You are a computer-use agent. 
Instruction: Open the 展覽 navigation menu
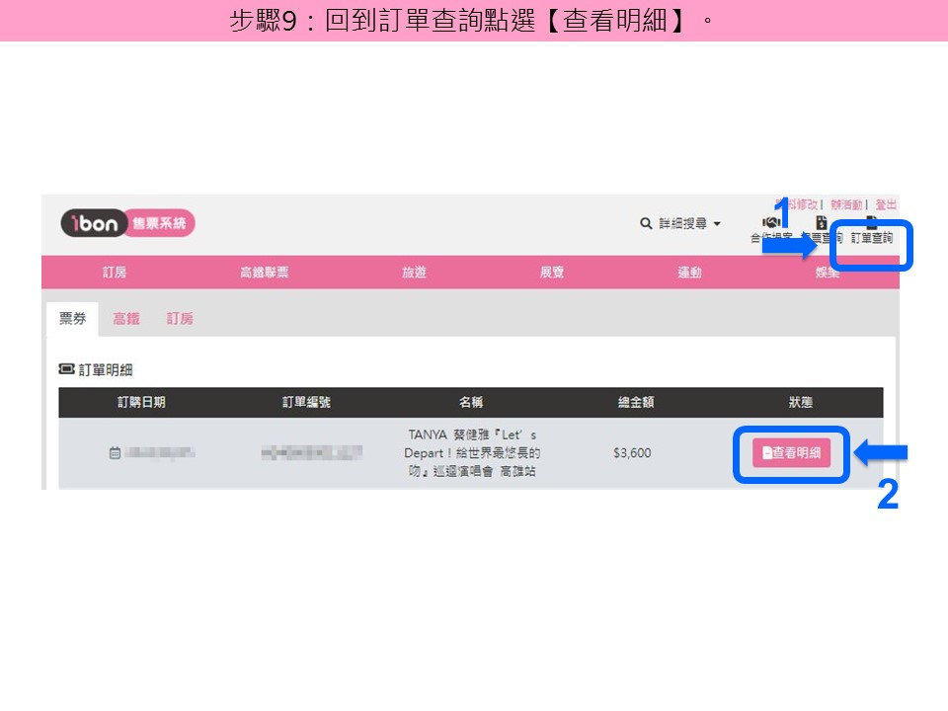click(x=552, y=273)
